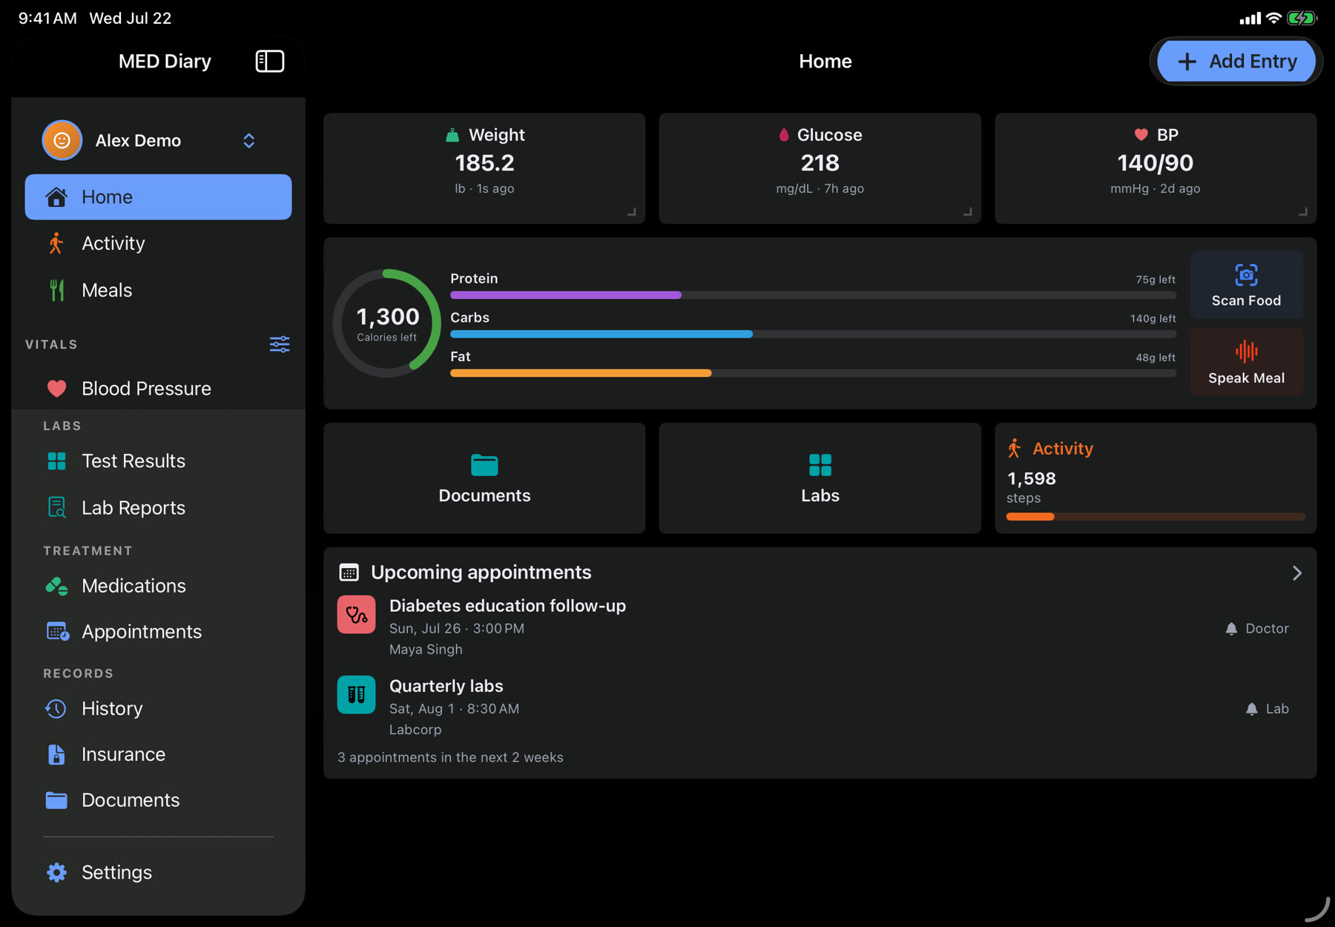Click the Alex Demo avatar icon
The width and height of the screenshot is (1335, 927).
[62, 140]
